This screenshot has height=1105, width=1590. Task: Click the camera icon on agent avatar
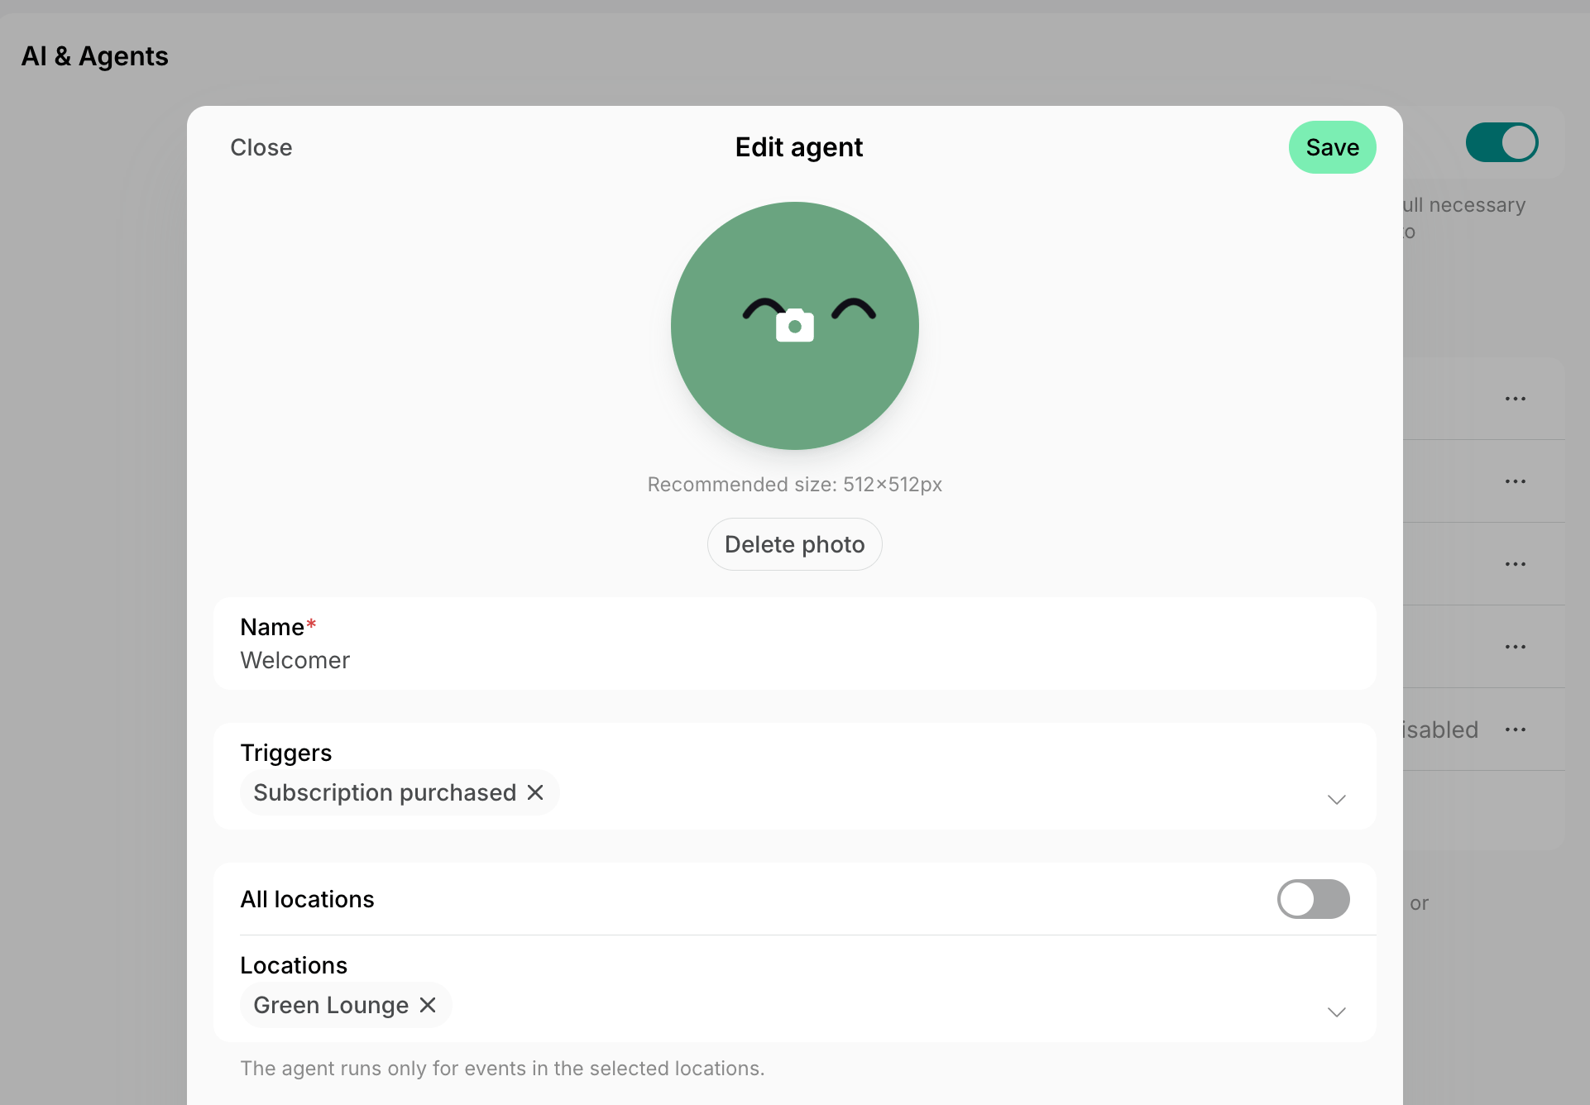coord(794,326)
